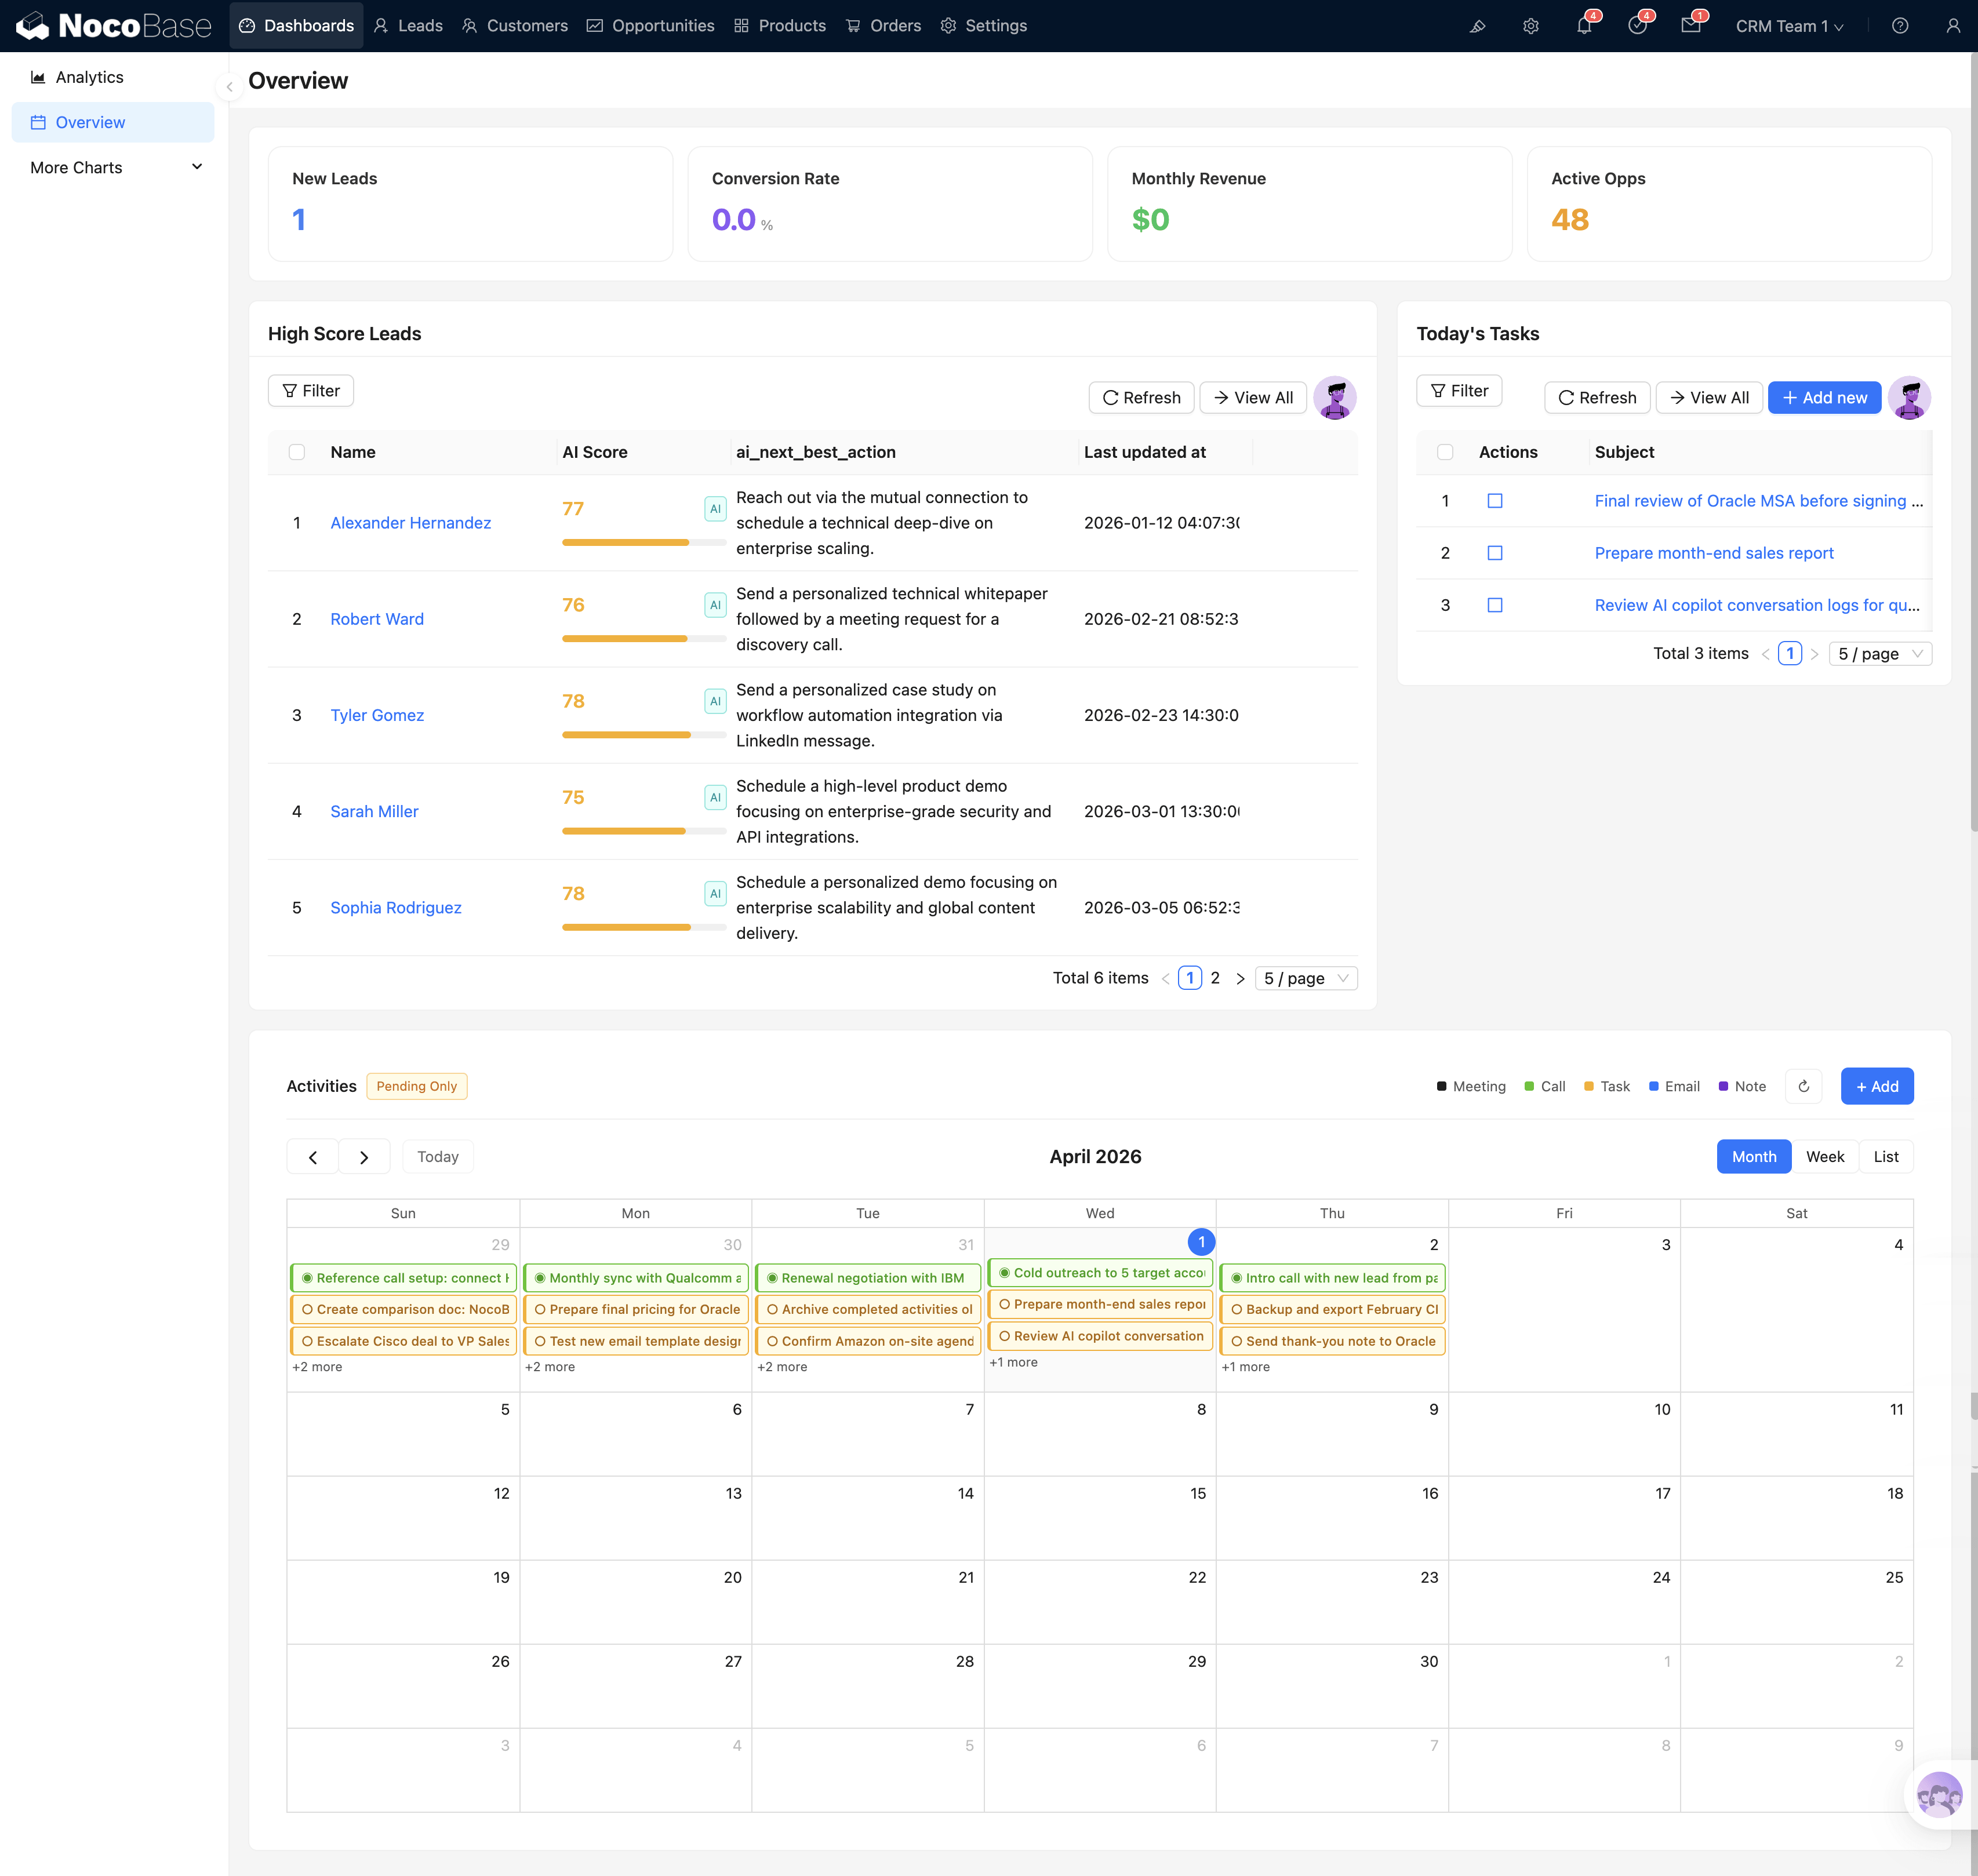Click the Activities calendar refresh icon
Image resolution: width=1978 pixels, height=1876 pixels.
1803,1086
